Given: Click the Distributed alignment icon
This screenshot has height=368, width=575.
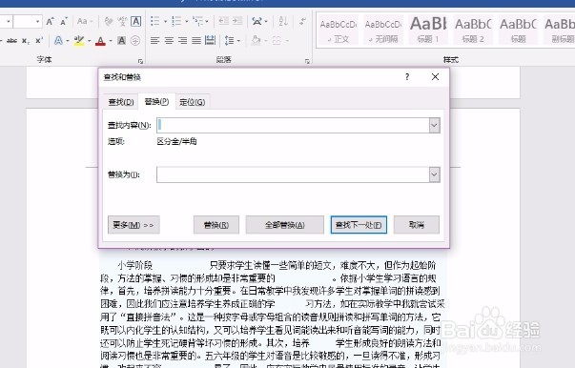Looking at the screenshot, I should point(210,40).
